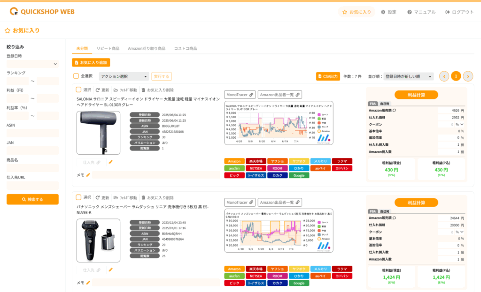Go to next page arrow
Screen dimensions: 481x292
click(468, 76)
